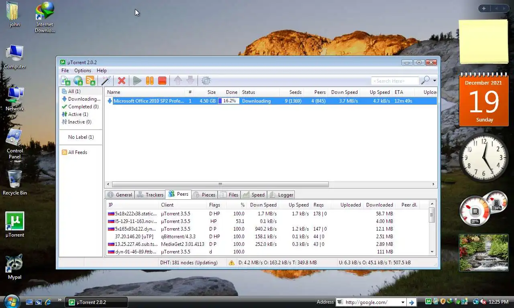Open the File menu
This screenshot has width=514, height=308.
65,71
